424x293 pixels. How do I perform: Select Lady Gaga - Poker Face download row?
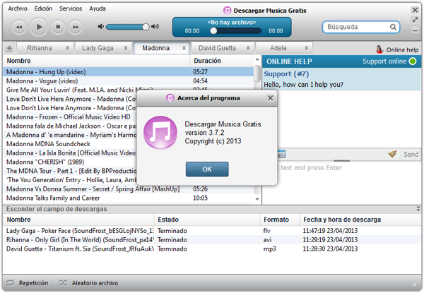pos(212,231)
